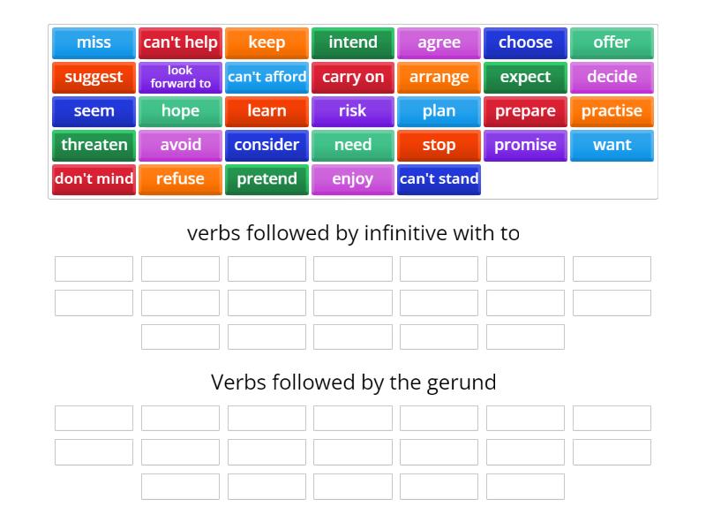The image size is (706, 530).
Task: Click the 'can't stand' tile
Action: (x=439, y=179)
